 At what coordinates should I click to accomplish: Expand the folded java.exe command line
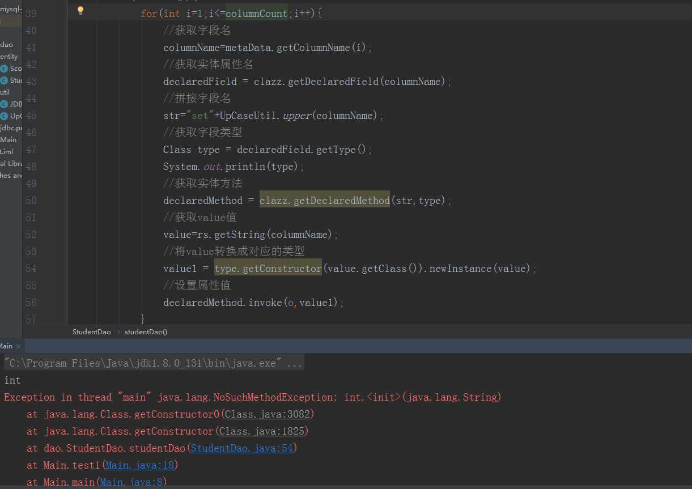(x=154, y=363)
